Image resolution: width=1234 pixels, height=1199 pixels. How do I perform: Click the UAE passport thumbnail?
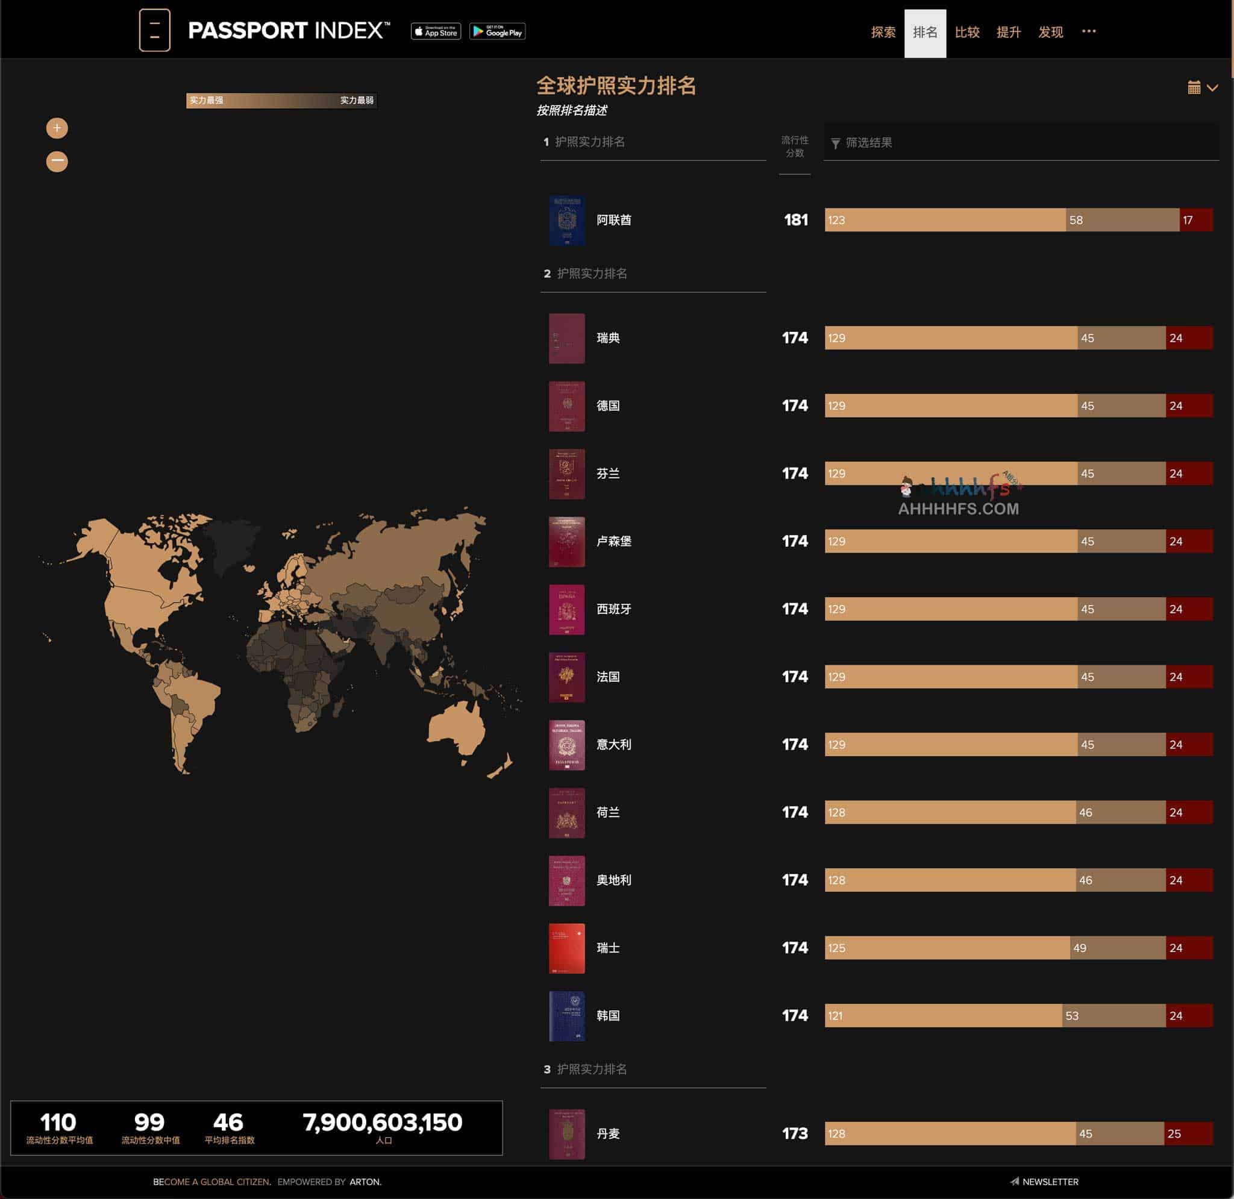[566, 220]
